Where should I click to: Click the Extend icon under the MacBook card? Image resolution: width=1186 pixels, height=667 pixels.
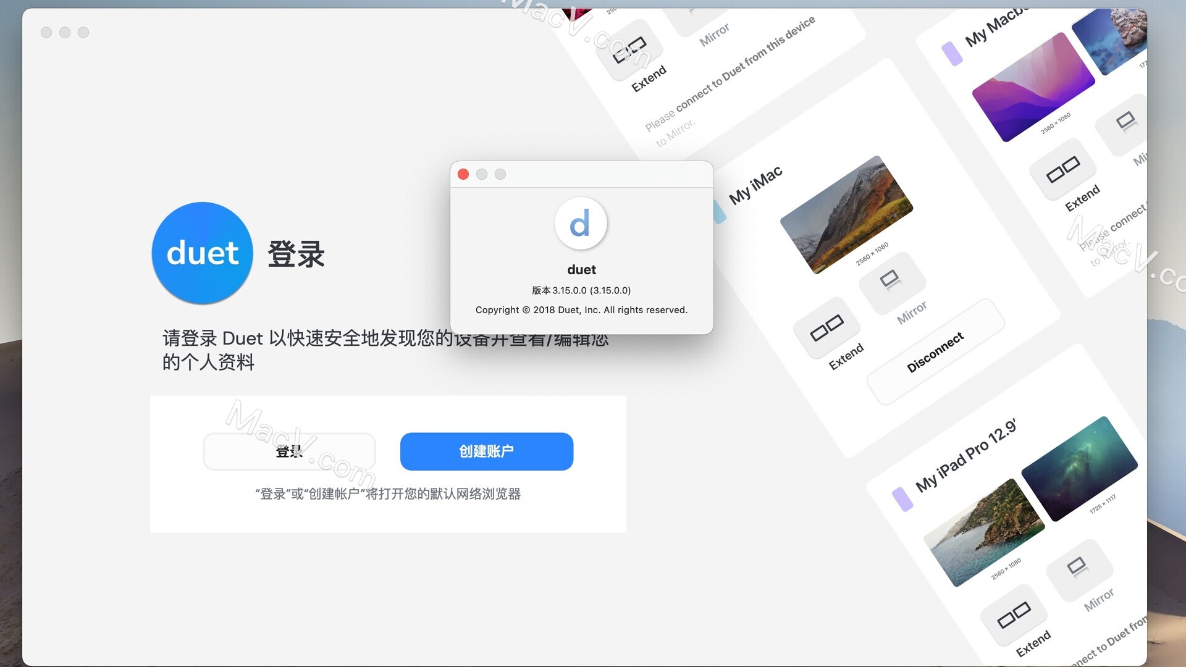coord(1063,170)
